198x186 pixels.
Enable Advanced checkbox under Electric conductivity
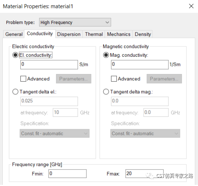(23, 79)
